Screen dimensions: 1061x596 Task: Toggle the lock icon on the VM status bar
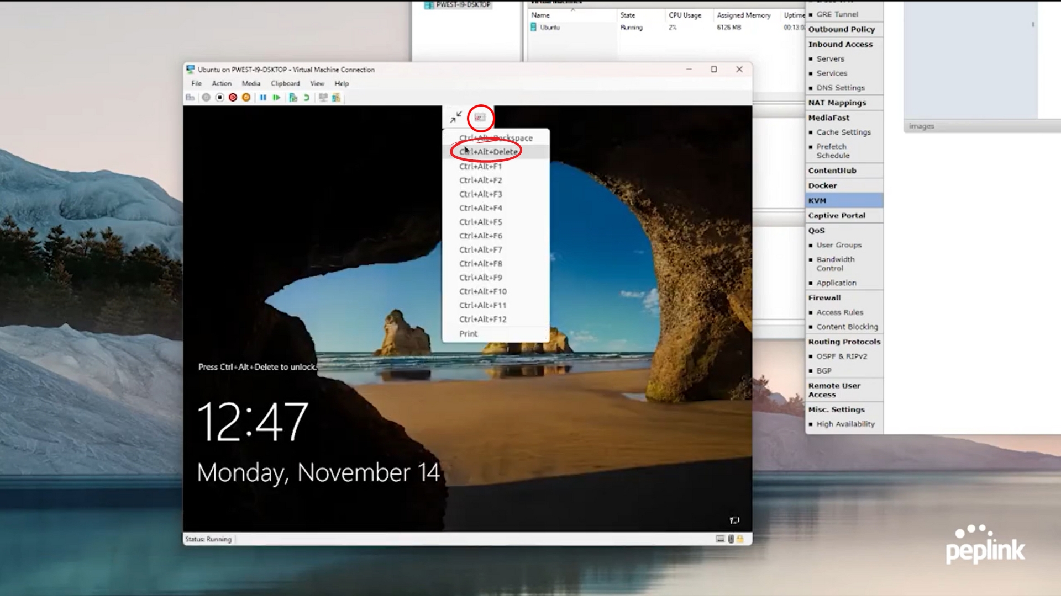click(739, 539)
